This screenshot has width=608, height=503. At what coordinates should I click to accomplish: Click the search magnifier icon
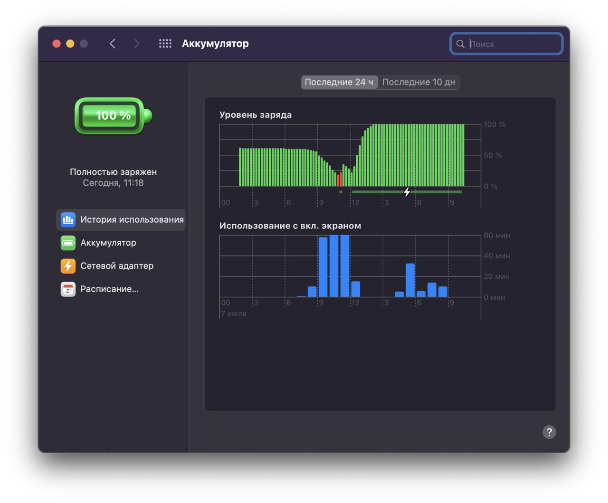point(460,44)
